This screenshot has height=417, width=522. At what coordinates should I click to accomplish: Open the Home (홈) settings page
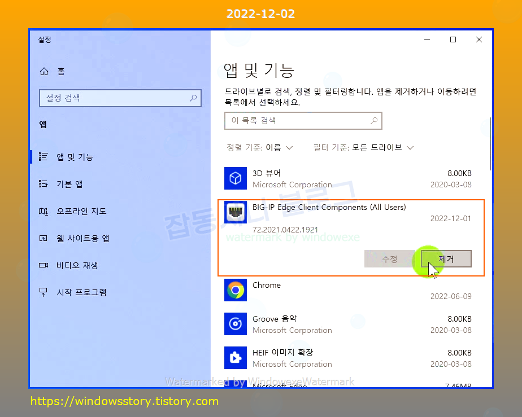(x=53, y=72)
